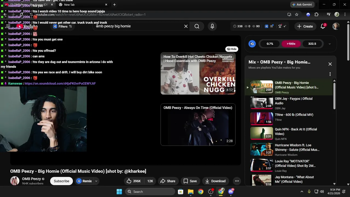Click the vidIQ sparkle AI icon
This screenshot has height=197, width=350.
click(x=285, y=26)
